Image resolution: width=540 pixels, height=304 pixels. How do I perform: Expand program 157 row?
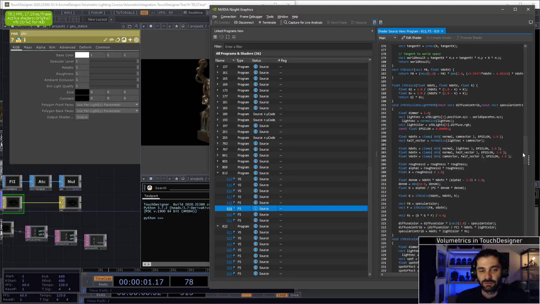pyautogui.click(x=218, y=66)
